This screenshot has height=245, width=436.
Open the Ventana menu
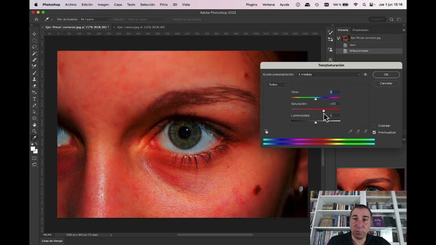269,5
